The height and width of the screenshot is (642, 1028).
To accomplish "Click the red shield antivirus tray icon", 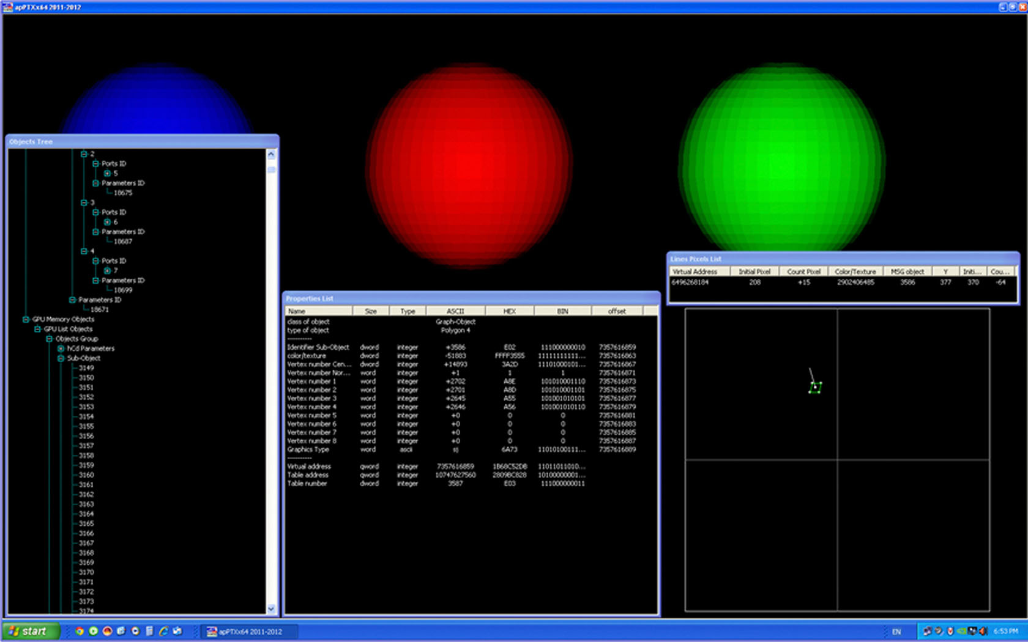I will click(x=950, y=631).
